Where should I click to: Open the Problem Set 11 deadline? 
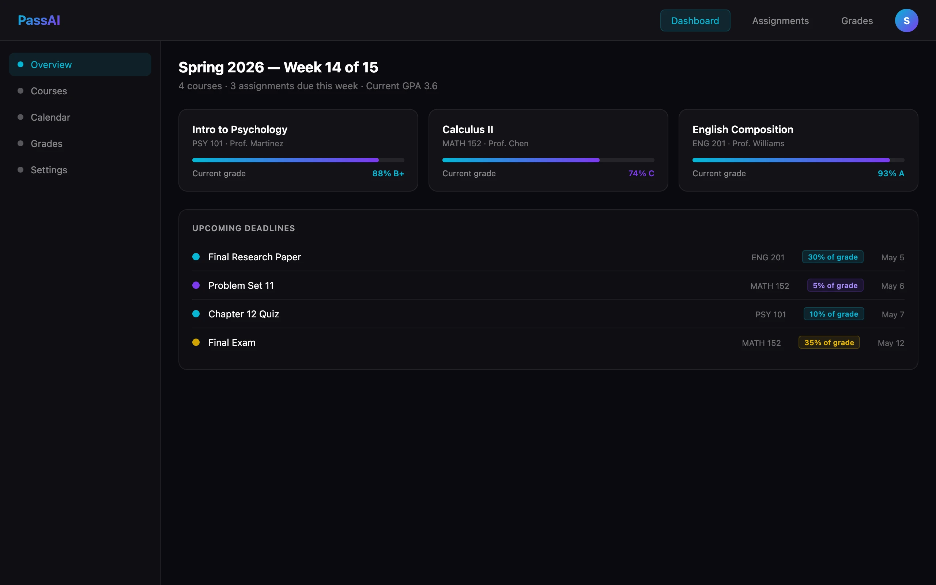coord(548,286)
